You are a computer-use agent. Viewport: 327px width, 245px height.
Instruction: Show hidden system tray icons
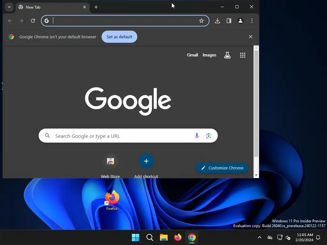[x=260, y=237]
